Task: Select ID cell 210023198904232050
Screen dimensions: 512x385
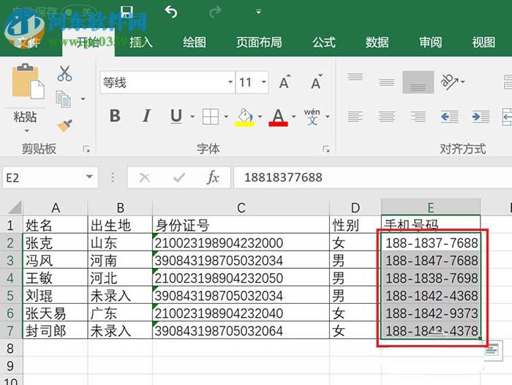Action: pos(241,278)
